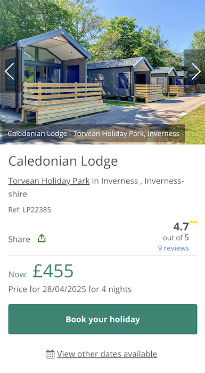The height and width of the screenshot is (373, 205).
Task: Open View other dates available
Action: click(x=107, y=354)
